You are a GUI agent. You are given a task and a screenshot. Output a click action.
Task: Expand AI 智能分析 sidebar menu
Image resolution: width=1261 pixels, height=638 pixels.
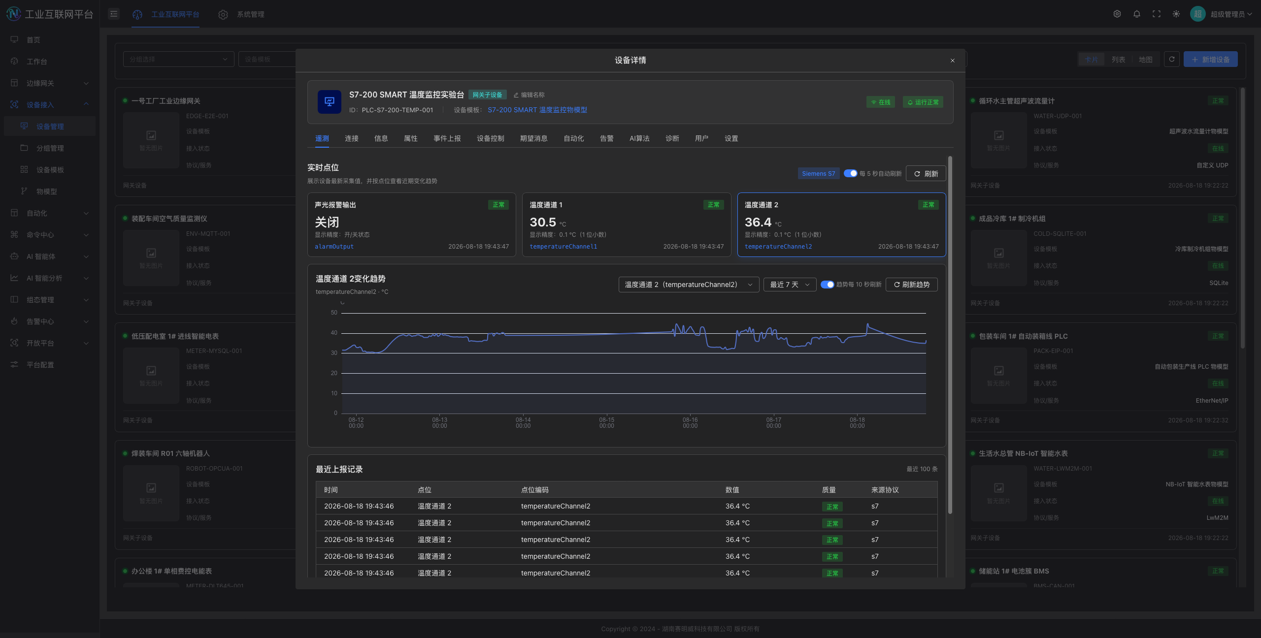49,278
